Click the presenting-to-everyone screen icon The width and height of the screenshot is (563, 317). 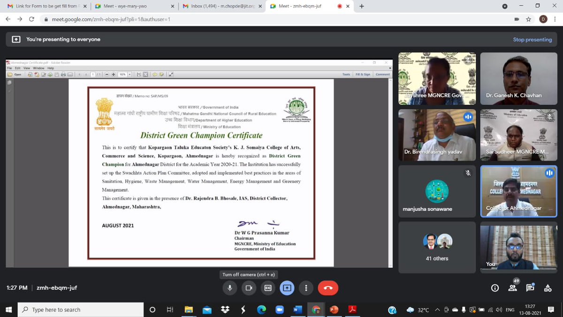click(x=16, y=39)
